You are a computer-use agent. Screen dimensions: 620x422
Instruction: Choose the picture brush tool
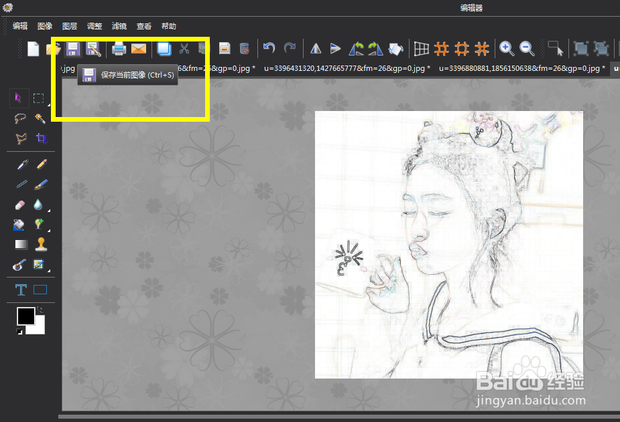pos(38,264)
